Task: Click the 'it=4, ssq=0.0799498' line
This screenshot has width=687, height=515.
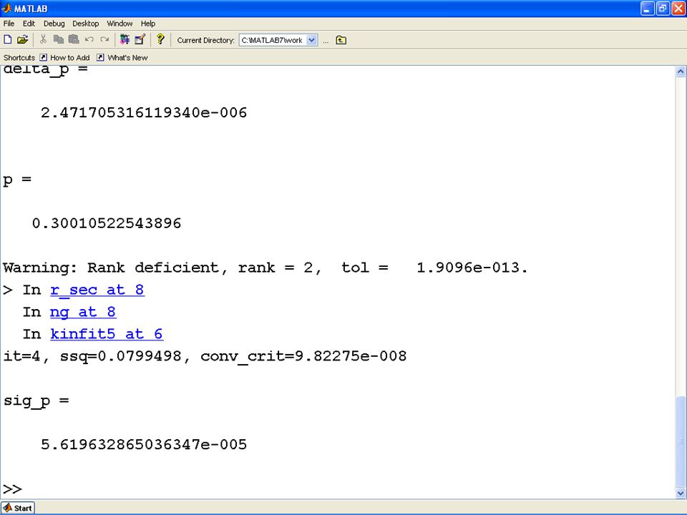Action: pos(205,356)
